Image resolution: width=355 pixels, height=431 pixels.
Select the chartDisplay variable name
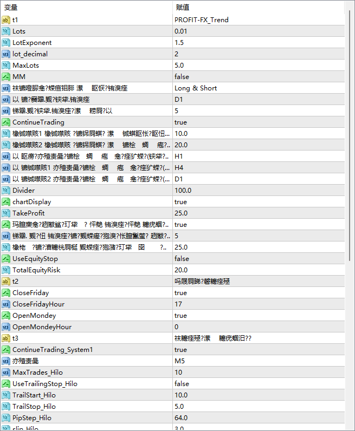[31, 202]
